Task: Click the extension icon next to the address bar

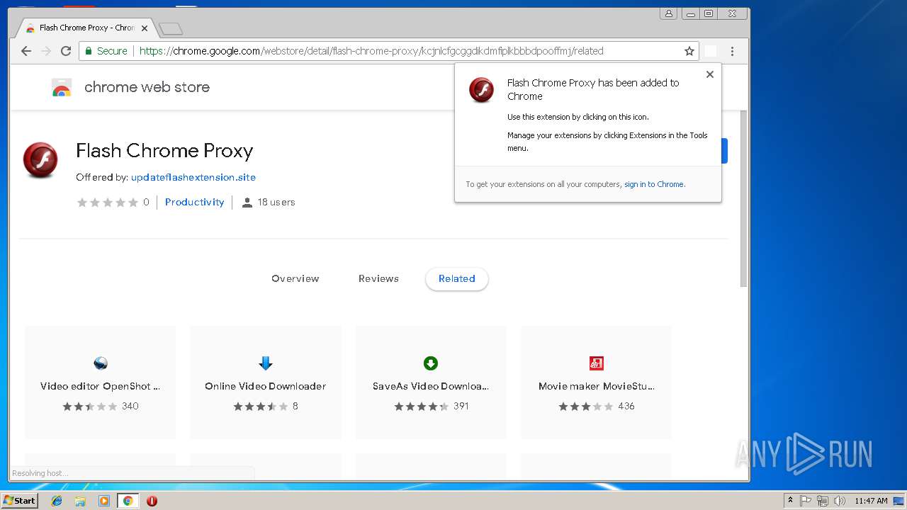Action: coord(711,51)
